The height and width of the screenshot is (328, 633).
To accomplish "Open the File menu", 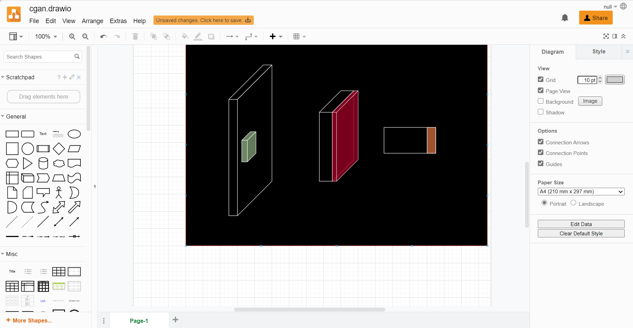I will (x=34, y=21).
